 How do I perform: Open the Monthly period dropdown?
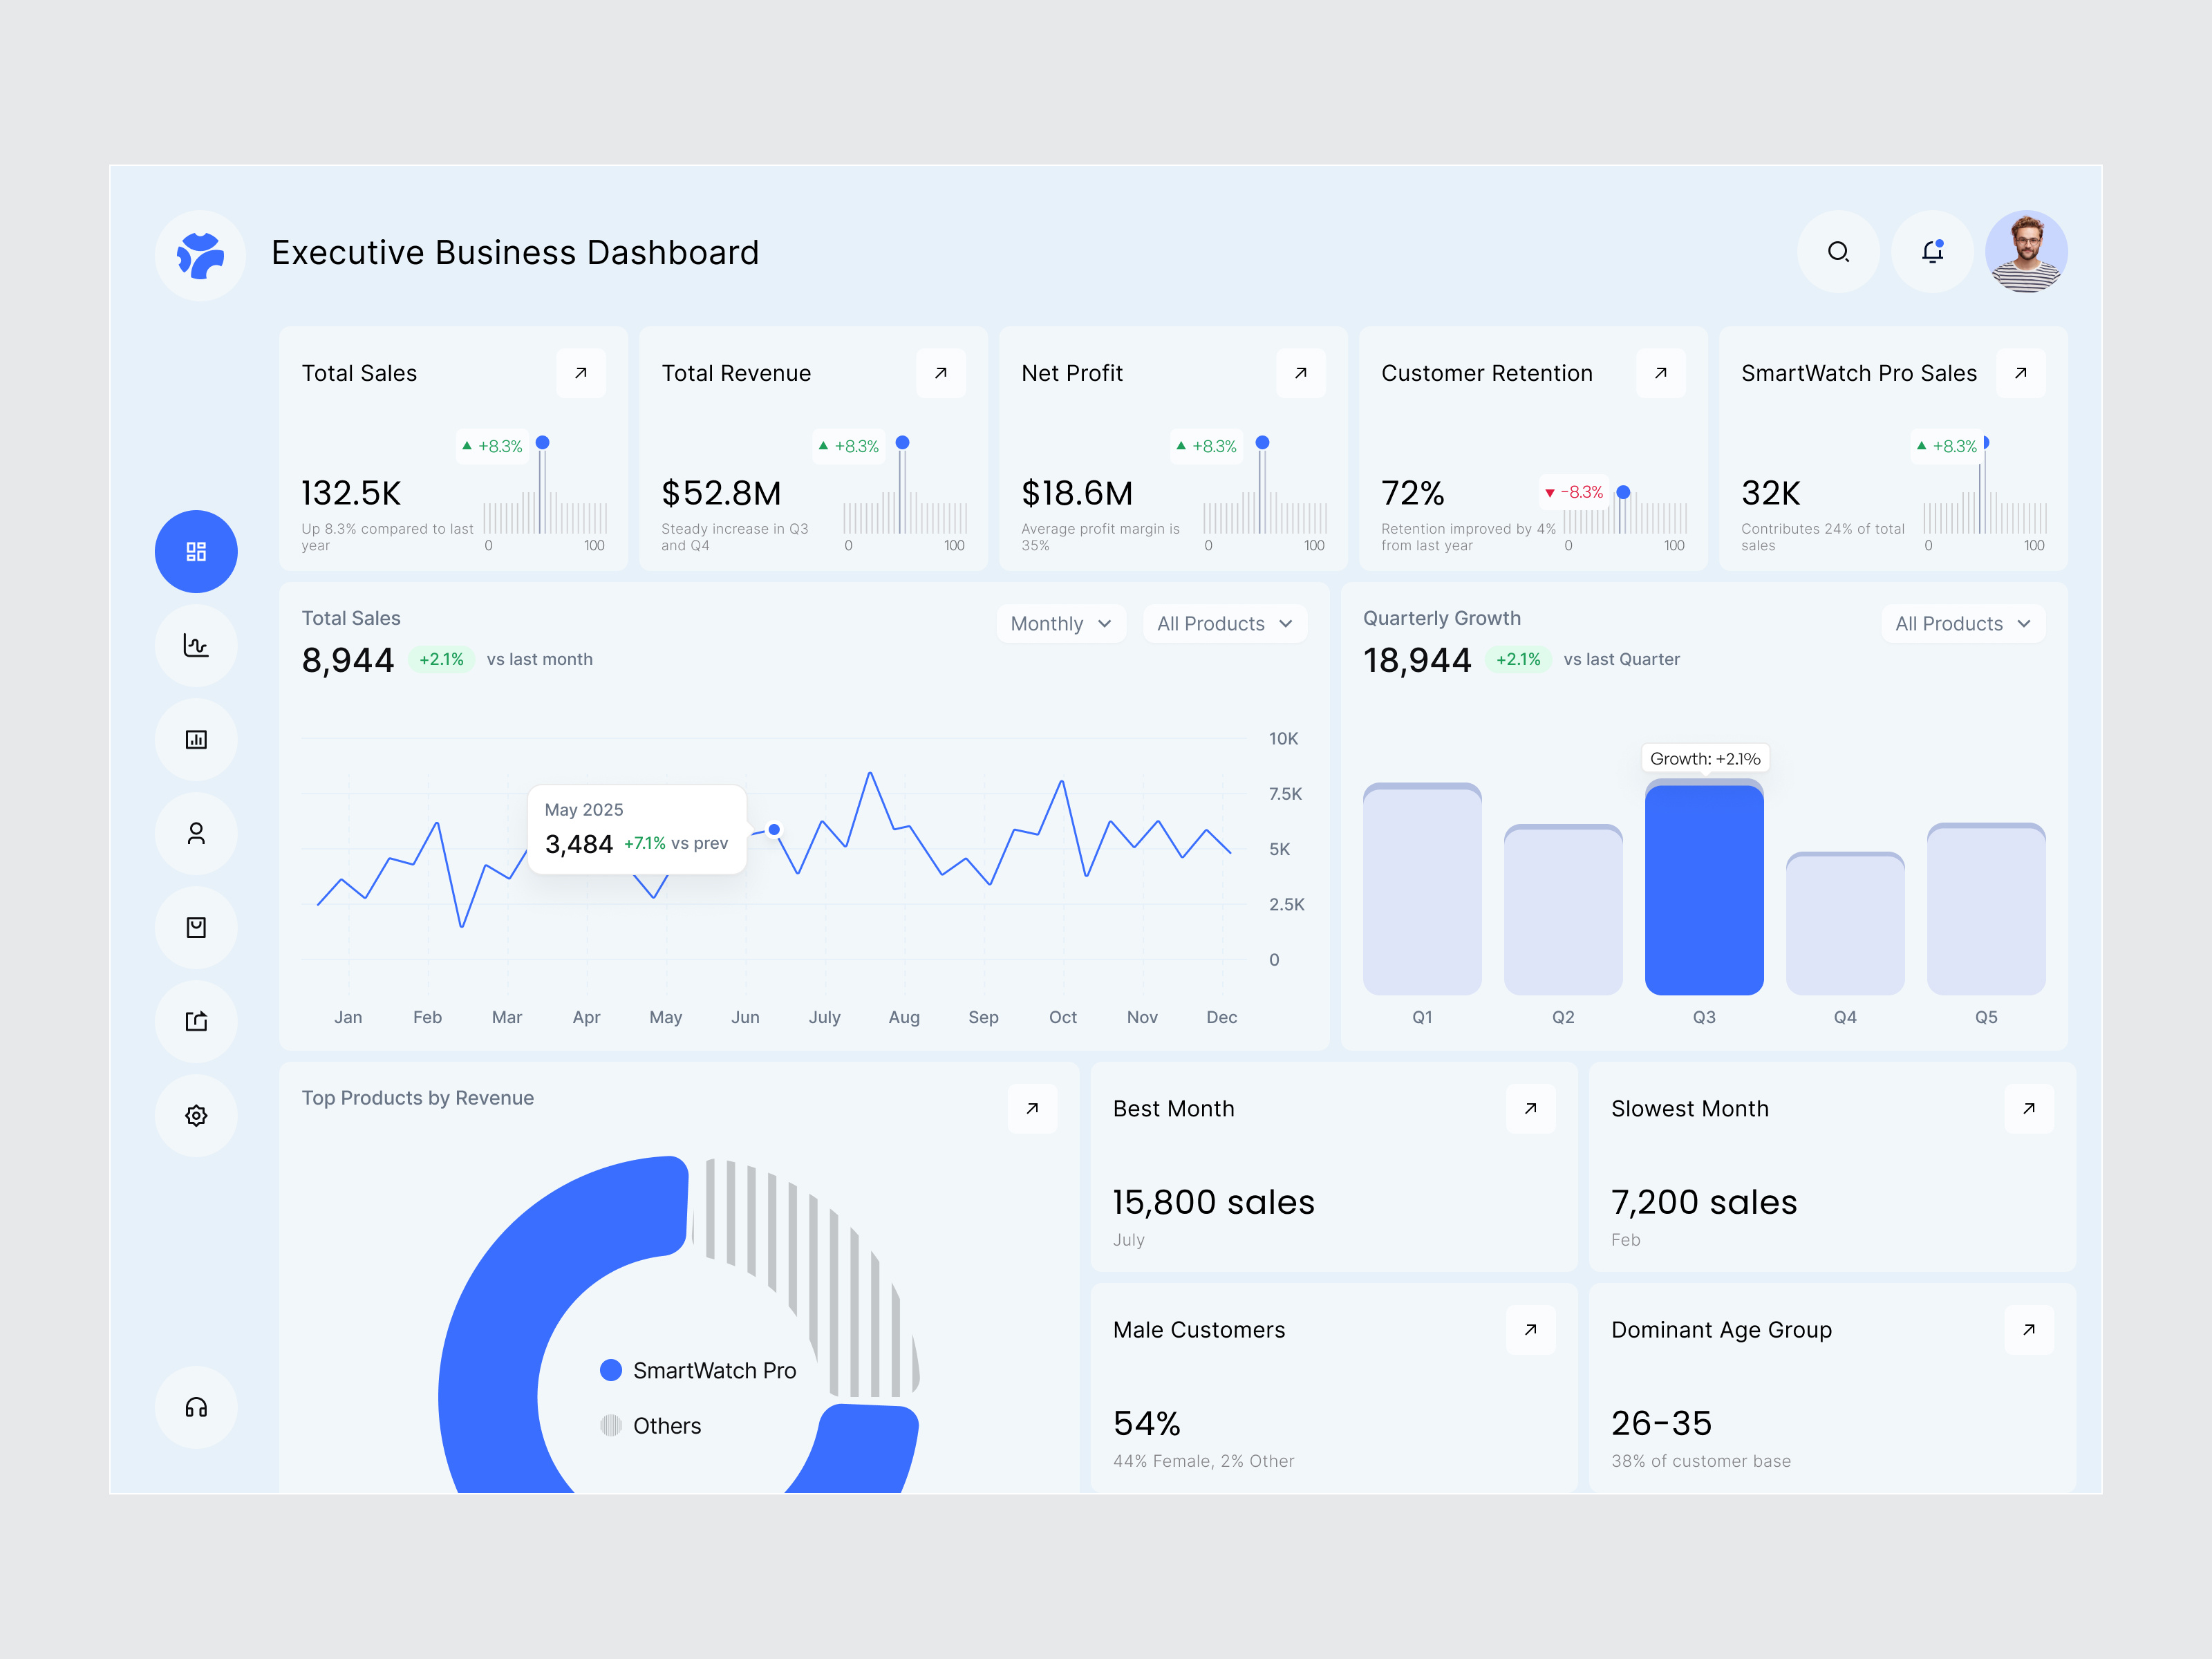1061,623
